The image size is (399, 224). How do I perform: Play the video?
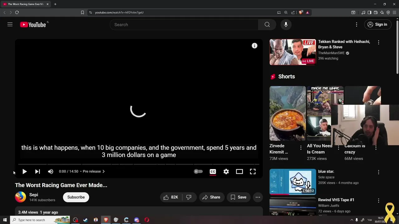click(24, 171)
